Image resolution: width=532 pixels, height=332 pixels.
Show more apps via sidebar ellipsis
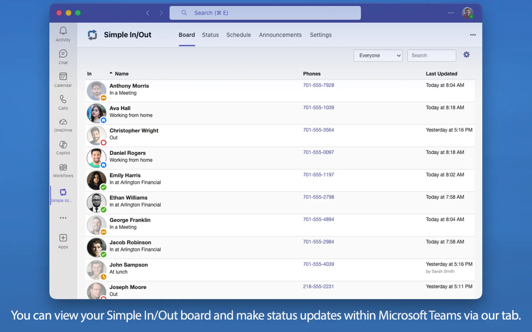pos(63,218)
